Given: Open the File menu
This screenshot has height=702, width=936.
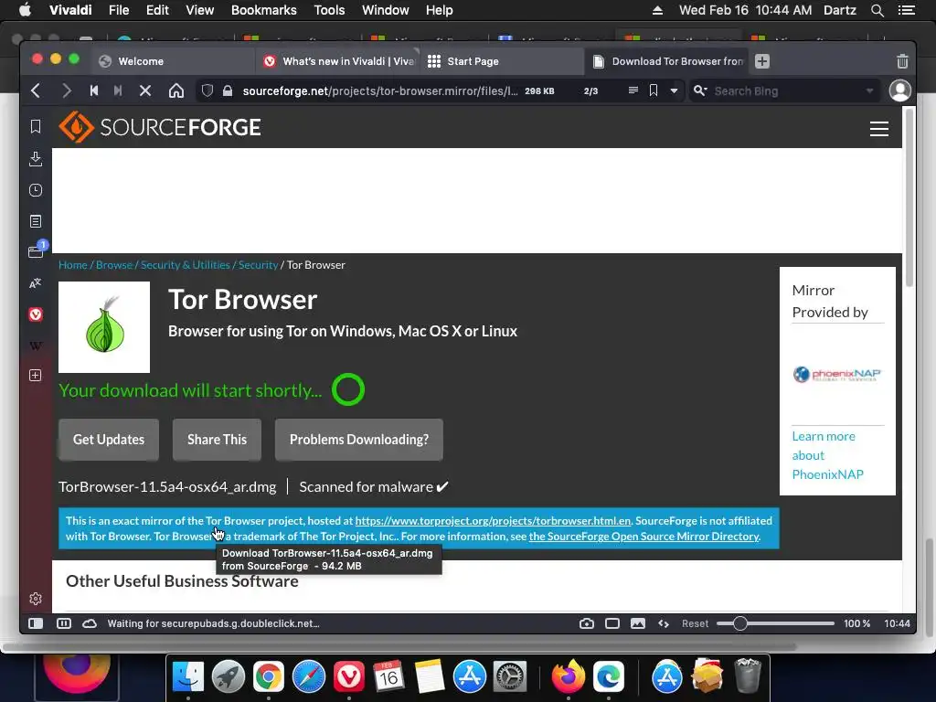Looking at the screenshot, I should (x=118, y=10).
